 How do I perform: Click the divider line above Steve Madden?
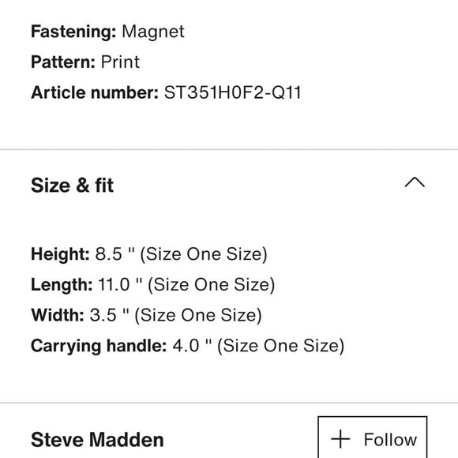[229, 403]
